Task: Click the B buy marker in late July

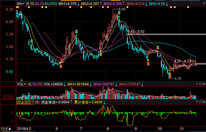Action: point(101,54)
